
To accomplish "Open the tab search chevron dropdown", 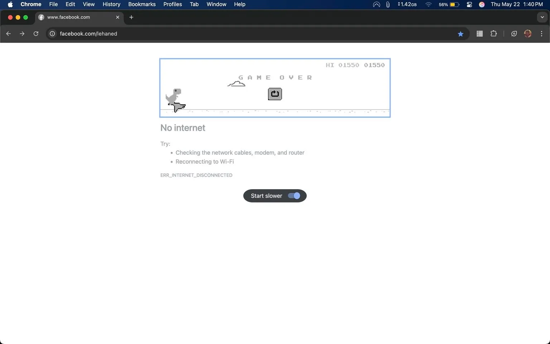I will point(541,17).
